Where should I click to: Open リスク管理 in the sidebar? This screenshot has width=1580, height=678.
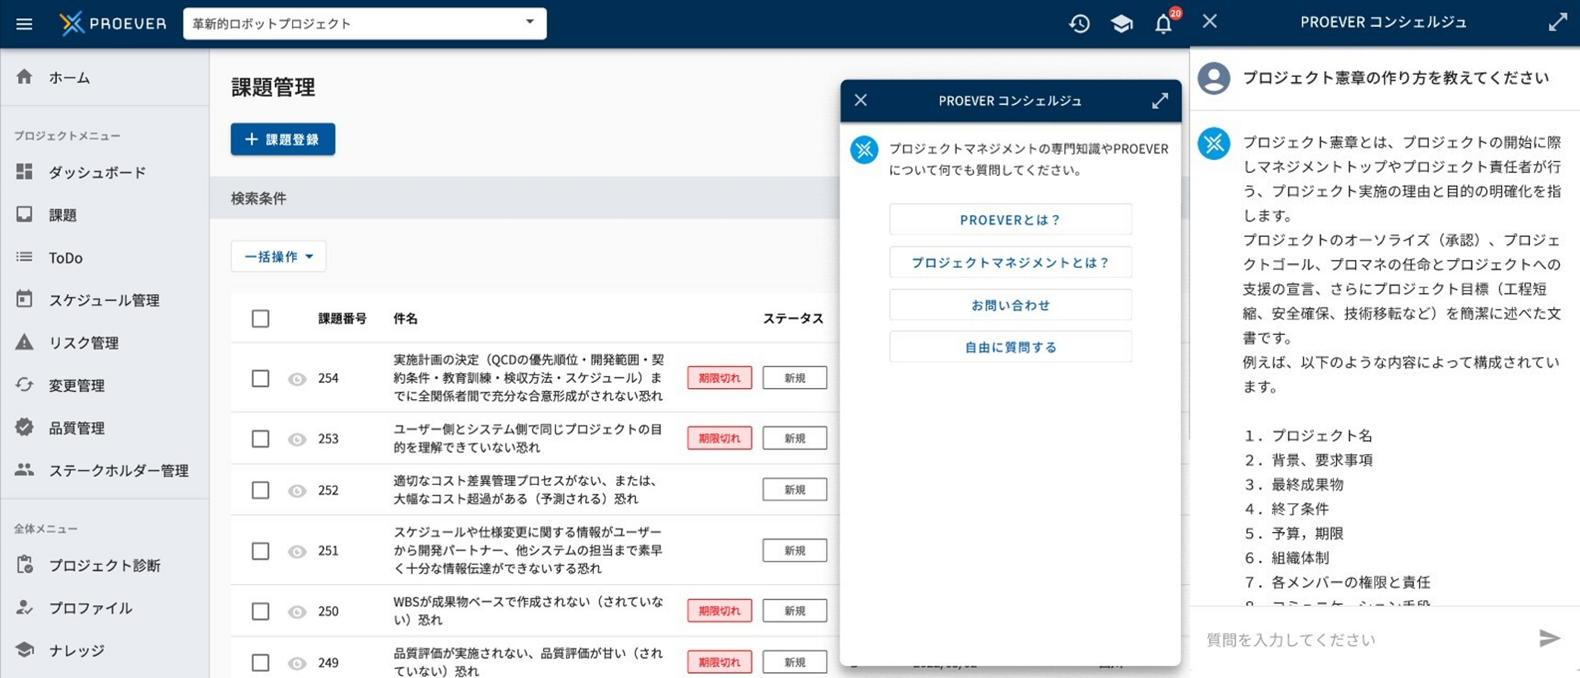click(83, 342)
